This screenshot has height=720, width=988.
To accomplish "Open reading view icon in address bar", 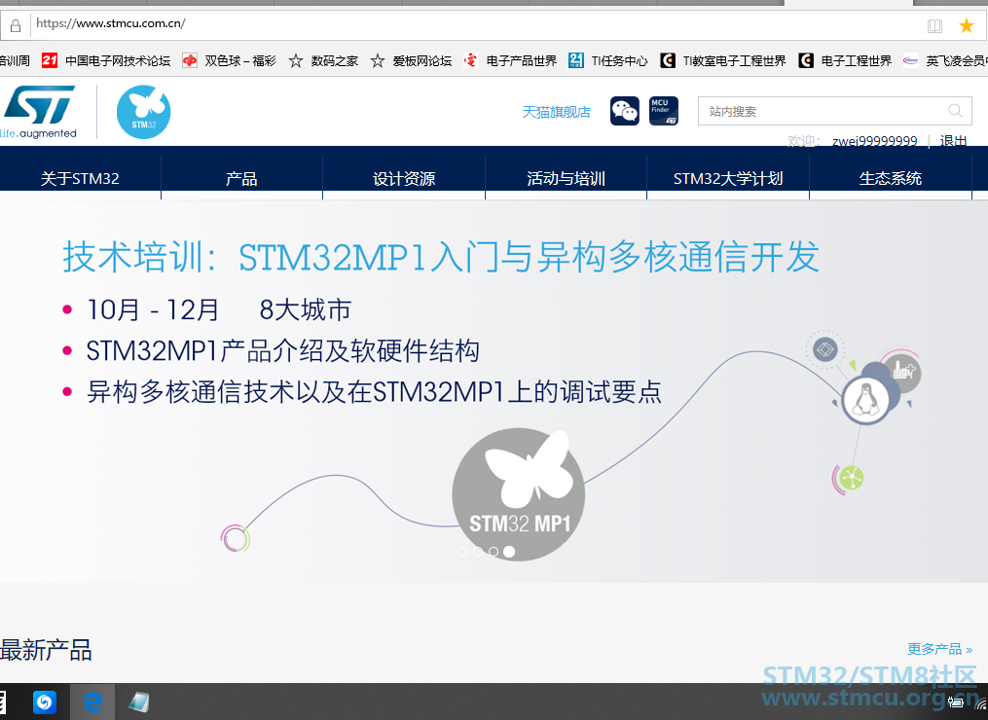I will click(935, 26).
